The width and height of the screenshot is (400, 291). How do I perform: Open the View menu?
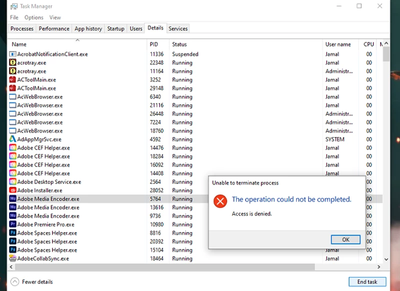(55, 17)
